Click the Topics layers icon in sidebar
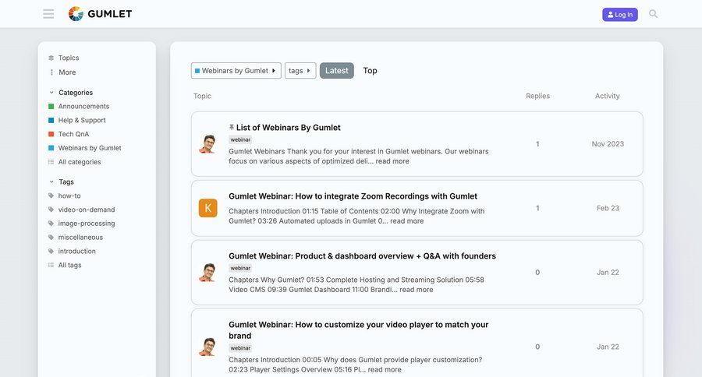This screenshot has height=377, width=702. tap(51, 58)
